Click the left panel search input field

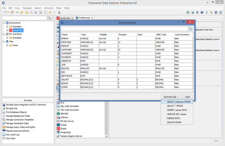pos(25,18)
